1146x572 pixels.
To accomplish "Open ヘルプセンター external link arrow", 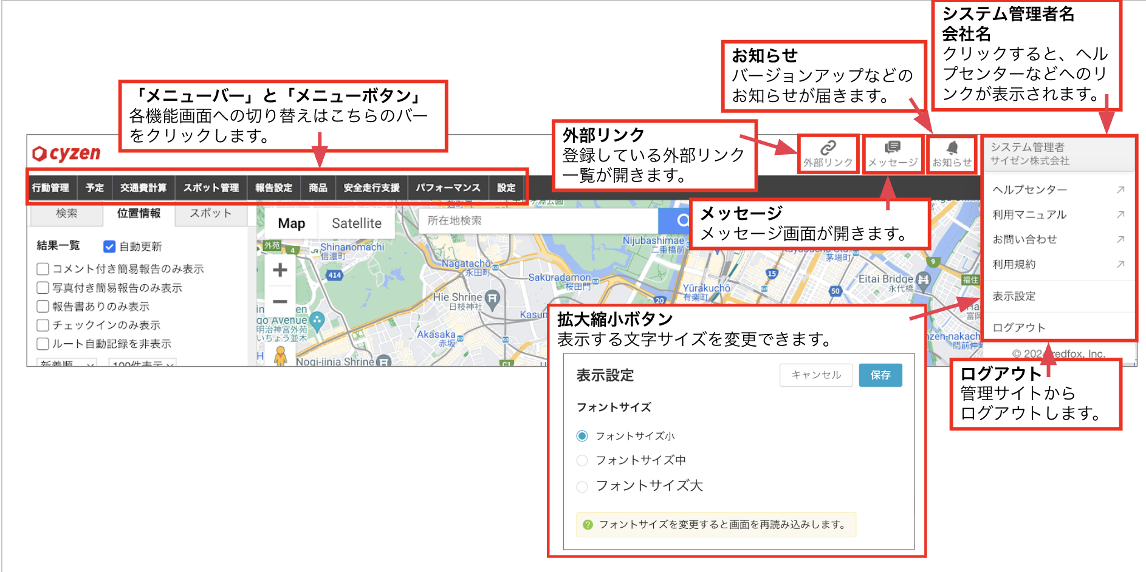I will pyautogui.click(x=1120, y=189).
